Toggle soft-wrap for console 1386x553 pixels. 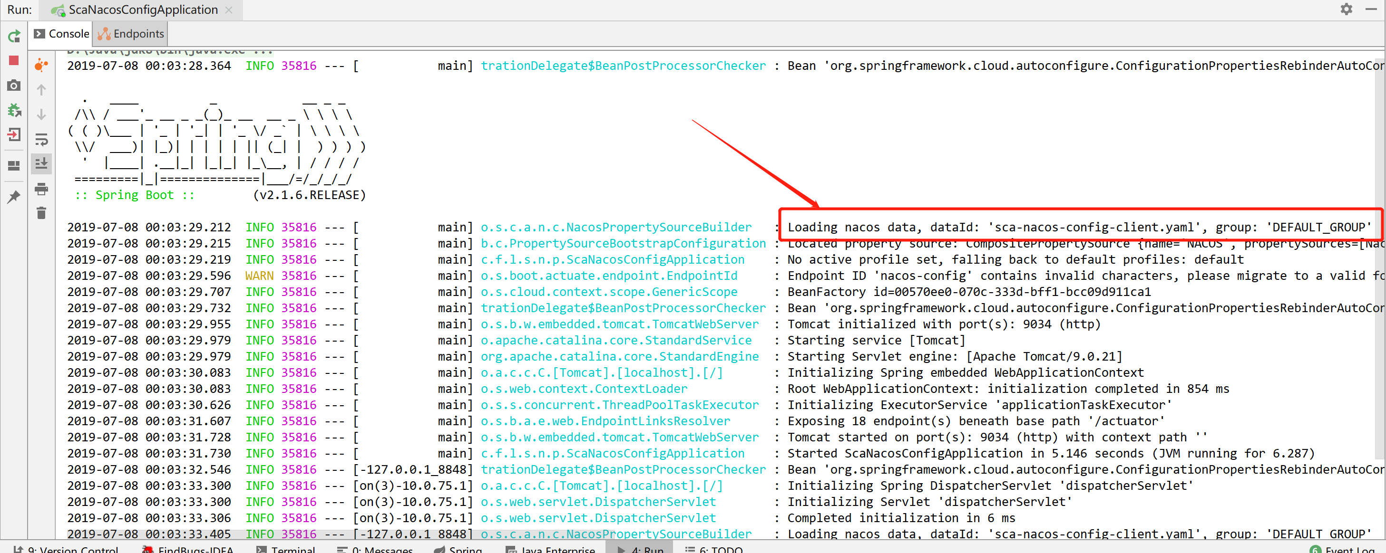[41, 140]
